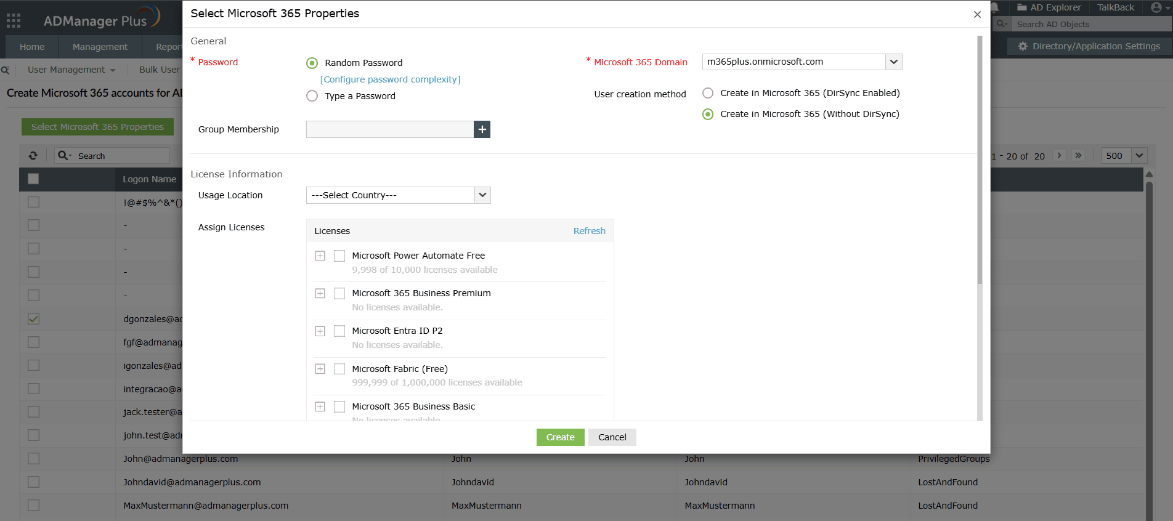
Task: Click the PrivilegedGroups cell
Action: pos(954,459)
